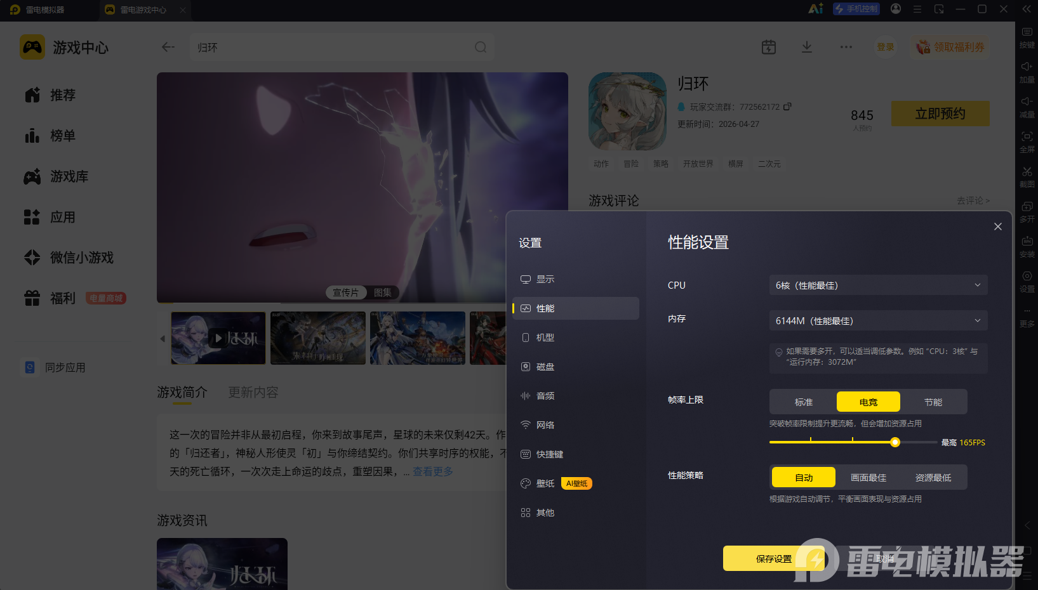
Task: Close the 雷电游戏中心 tab
Action: pos(183,10)
